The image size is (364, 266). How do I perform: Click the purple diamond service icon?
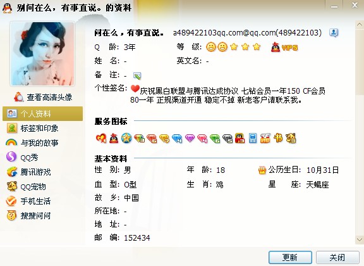(190, 139)
